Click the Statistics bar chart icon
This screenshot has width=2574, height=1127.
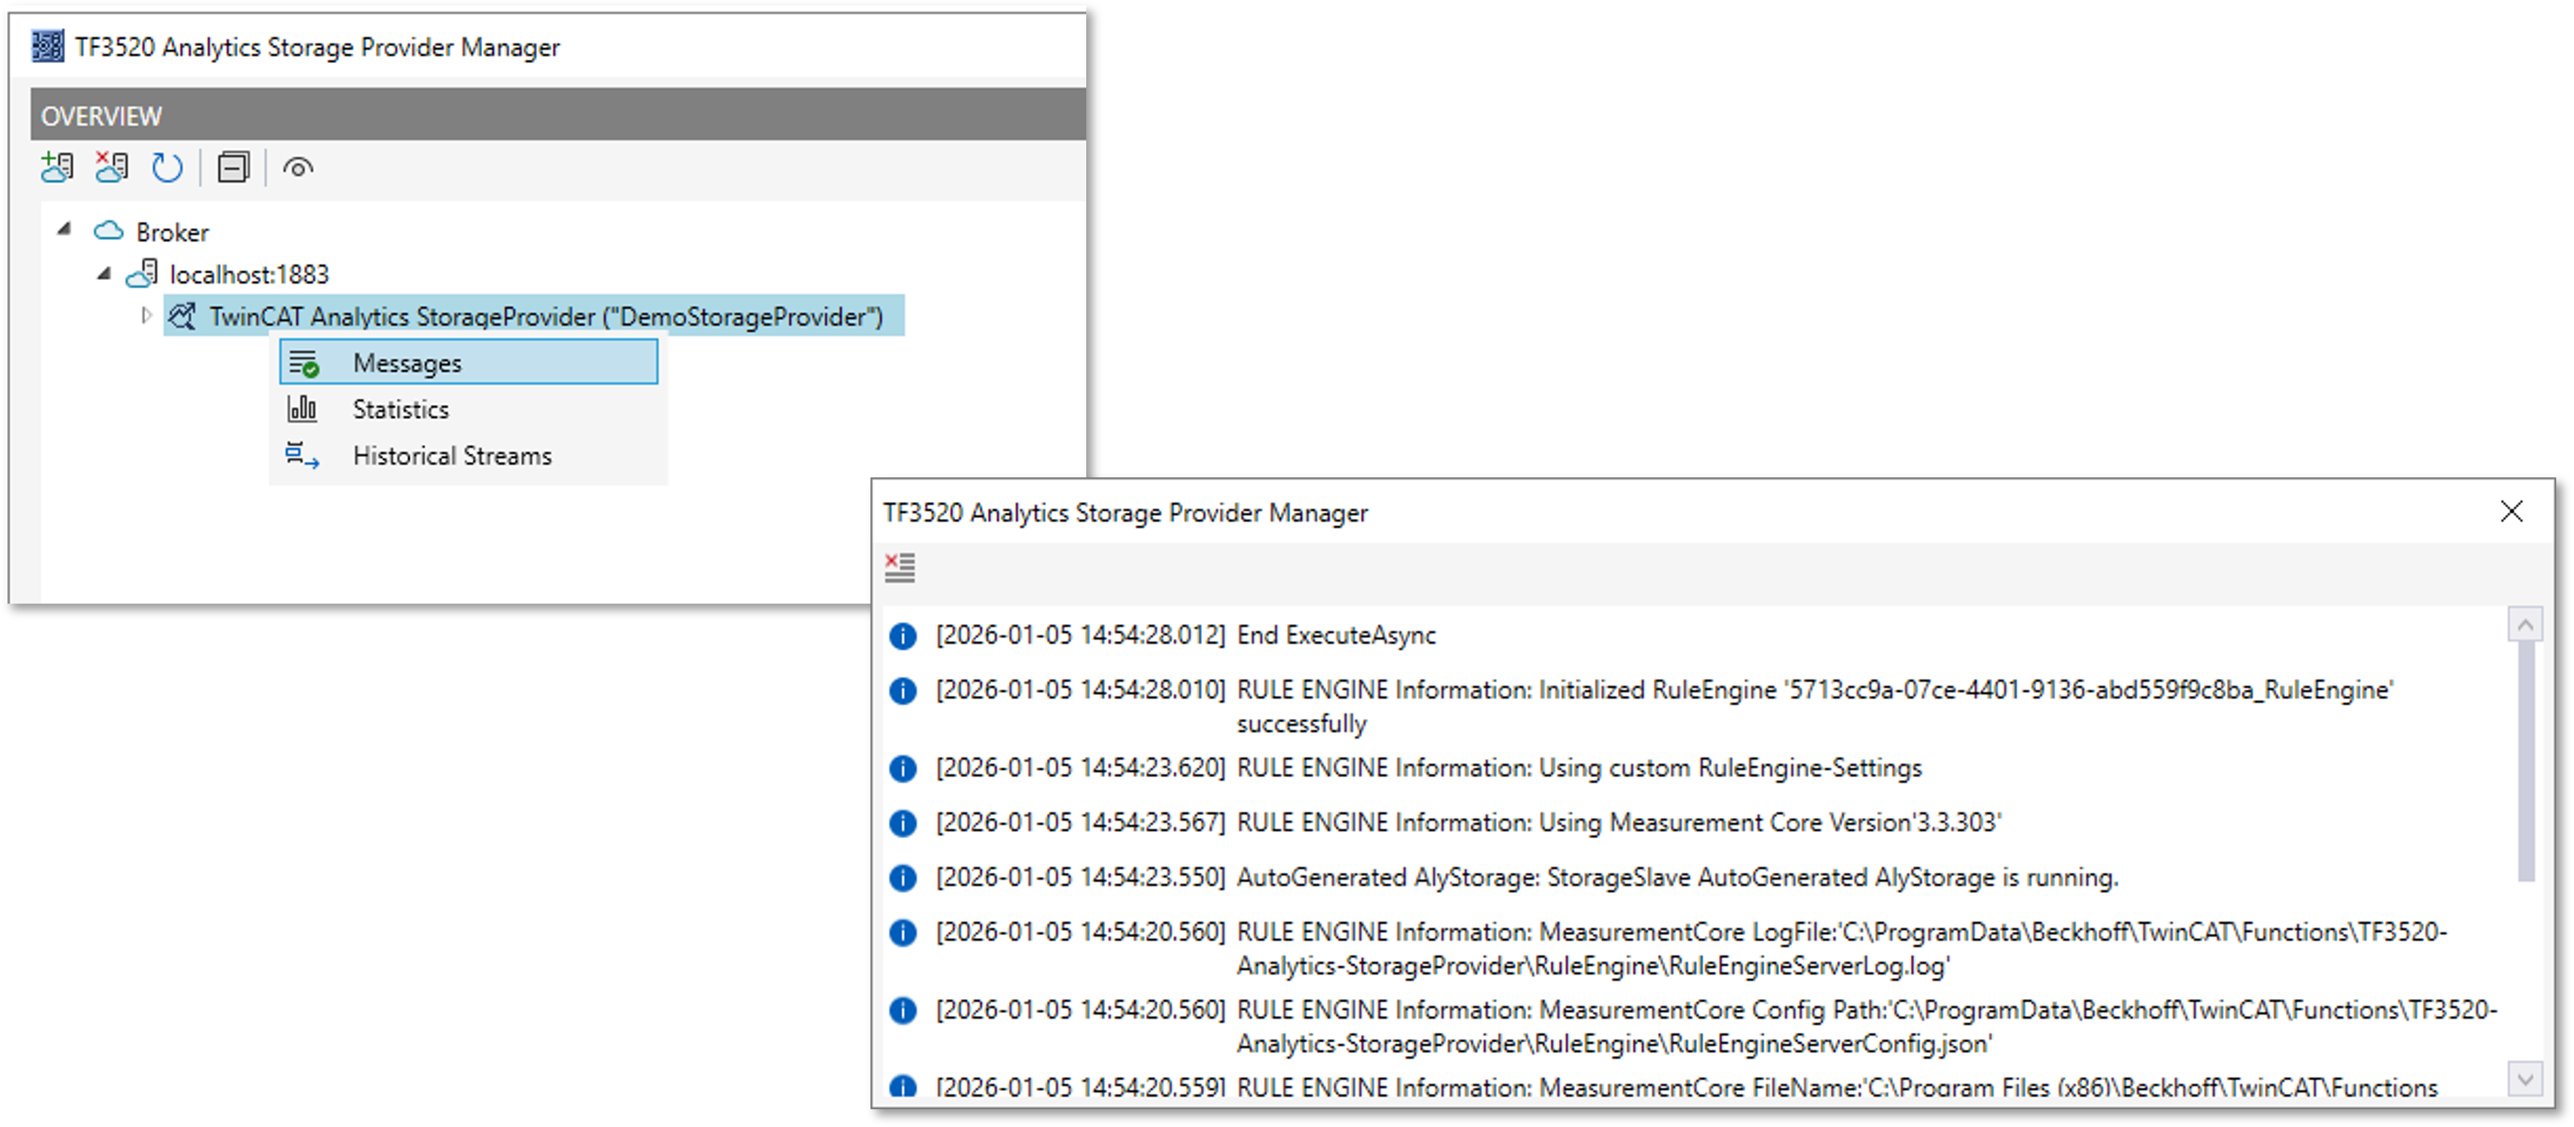(302, 409)
